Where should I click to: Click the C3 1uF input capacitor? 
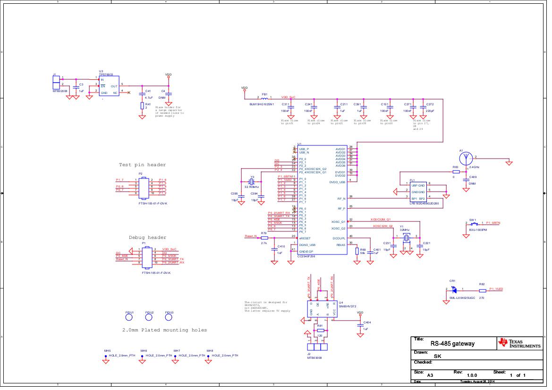(76, 88)
